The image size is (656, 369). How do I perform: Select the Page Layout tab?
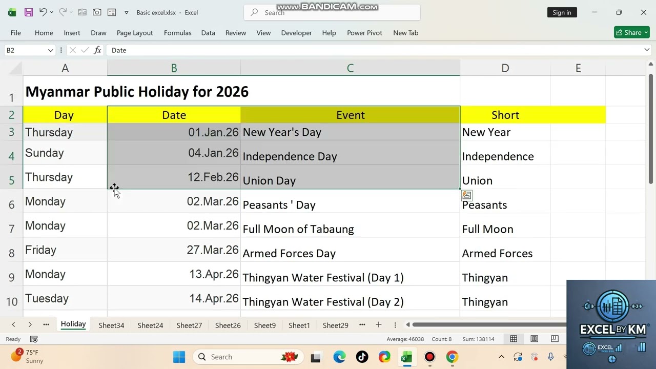click(135, 33)
